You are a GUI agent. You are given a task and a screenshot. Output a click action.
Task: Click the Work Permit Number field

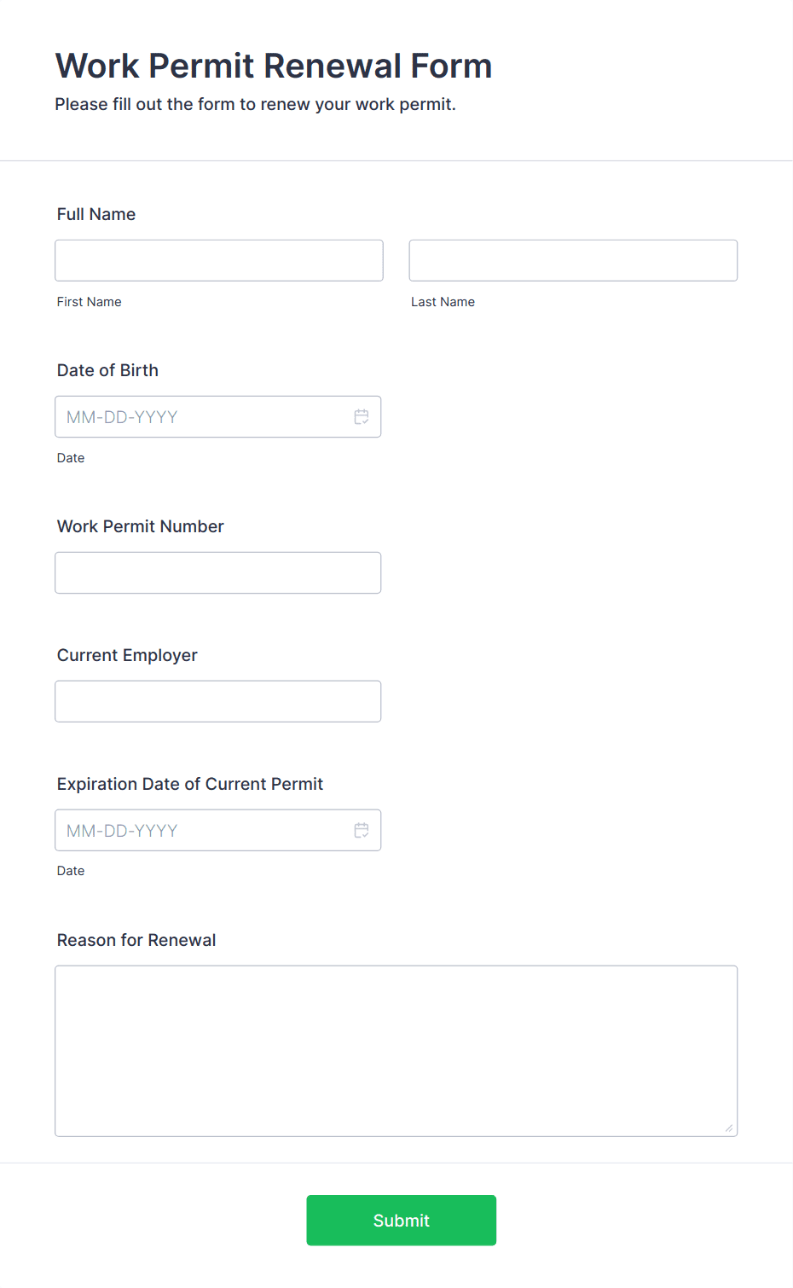218,573
